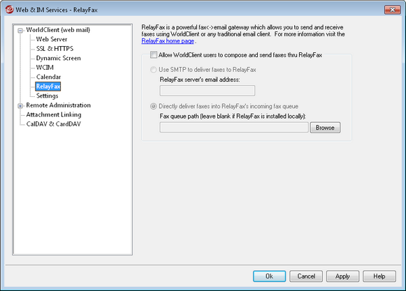Click the Apply button
Screen dimensions: 406x291
342,276
